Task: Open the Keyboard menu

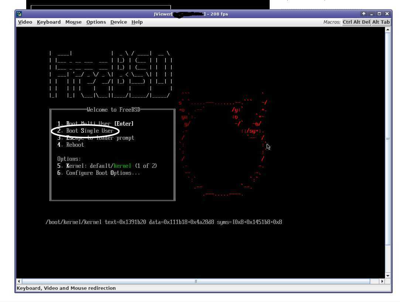Action: pos(49,22)
